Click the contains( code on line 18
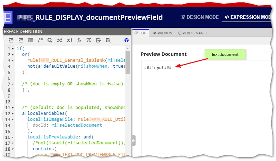 tap(44, 149)
